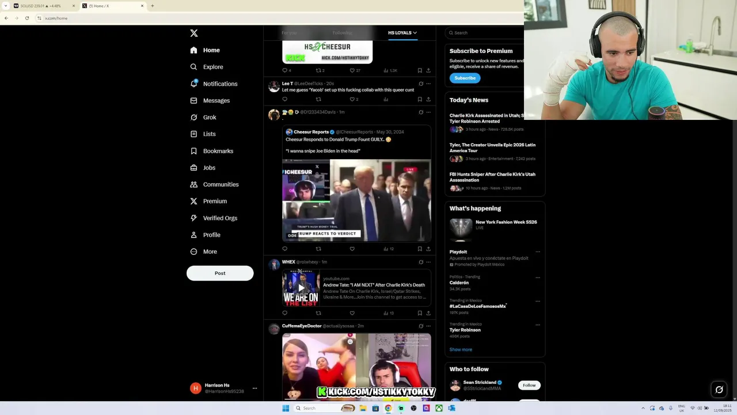Image resolution: width=737 pixels, height=415 pixels.
Task: Click the Jobs briefcase icon
Action: (193, 168)
